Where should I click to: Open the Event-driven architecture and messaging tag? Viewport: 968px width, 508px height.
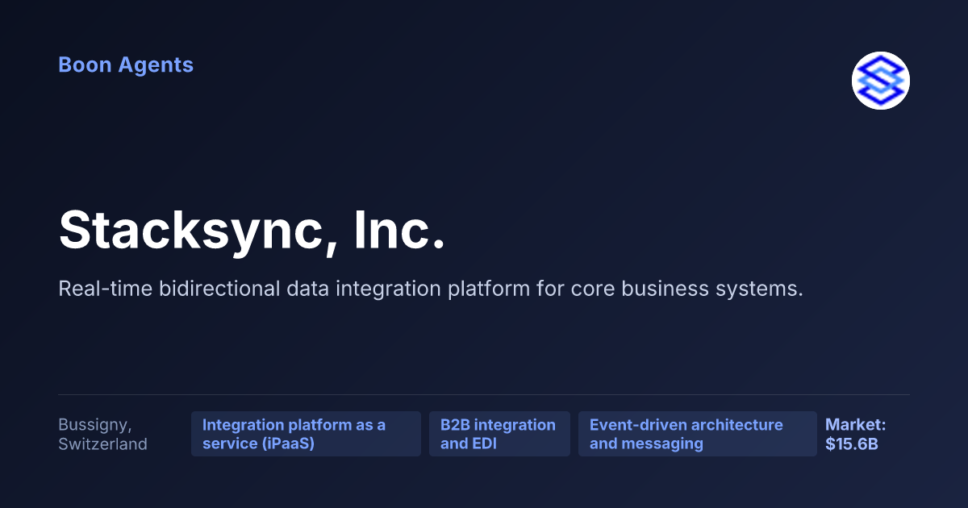[x=697, y=434]
